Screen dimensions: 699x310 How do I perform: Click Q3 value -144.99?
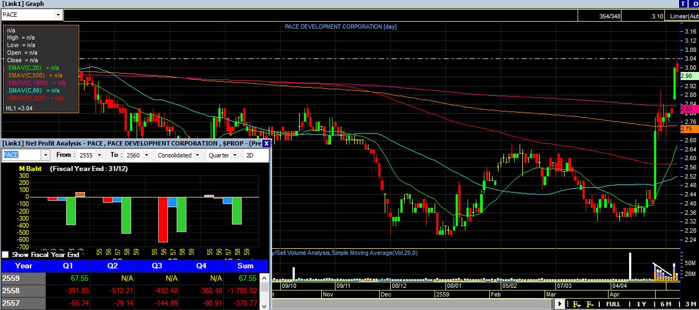point(165,303)
